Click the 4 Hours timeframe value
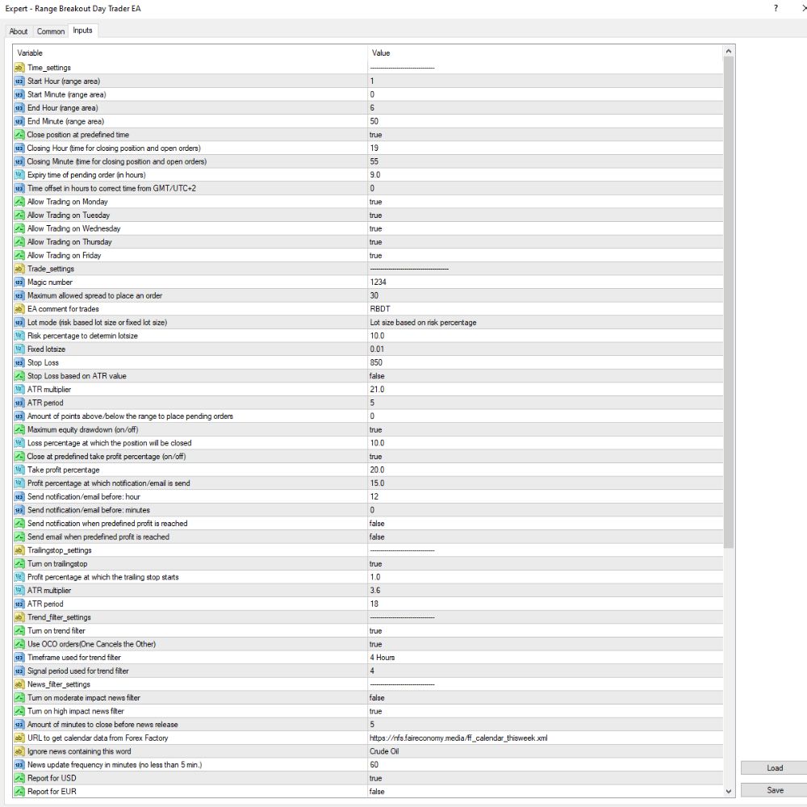Viewport: 807px width, 807px height. (x=383, y=657)
